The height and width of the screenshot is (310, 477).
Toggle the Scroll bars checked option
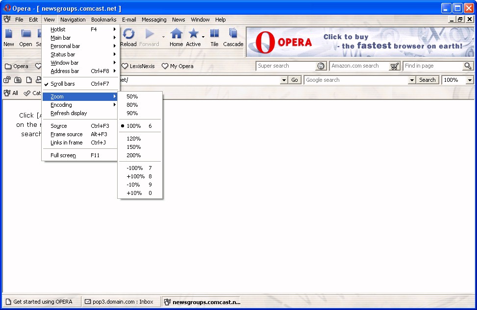click(x=63, y=84)
